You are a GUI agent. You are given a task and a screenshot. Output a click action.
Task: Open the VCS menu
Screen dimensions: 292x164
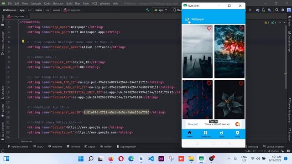(x=94, y=3)
